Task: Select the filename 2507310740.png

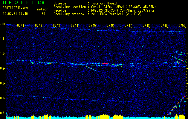Action: point(15,8)
